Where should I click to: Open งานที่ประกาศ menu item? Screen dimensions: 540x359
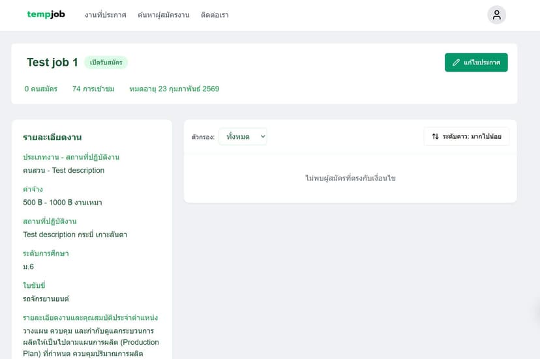point(106,15)
